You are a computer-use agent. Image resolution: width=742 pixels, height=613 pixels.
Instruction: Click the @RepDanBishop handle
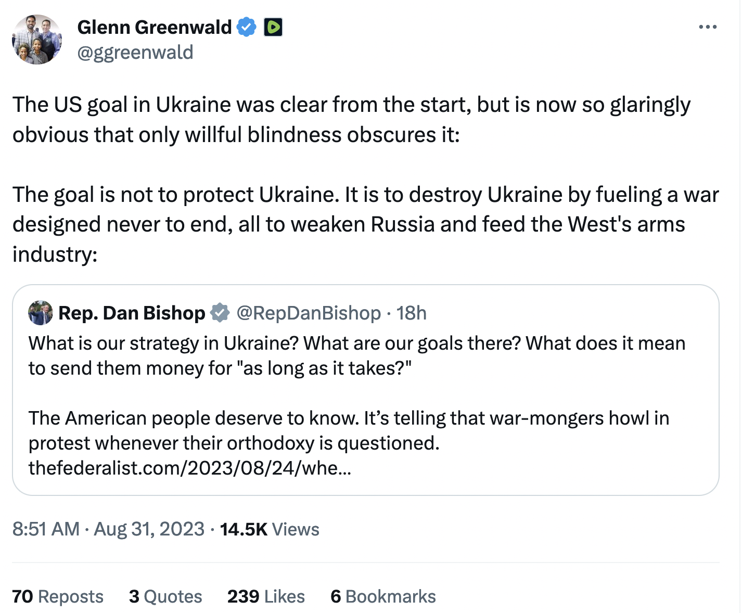(309, 313)
